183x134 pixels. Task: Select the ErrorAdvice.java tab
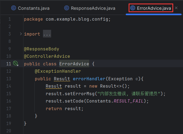tap(151, 8)
